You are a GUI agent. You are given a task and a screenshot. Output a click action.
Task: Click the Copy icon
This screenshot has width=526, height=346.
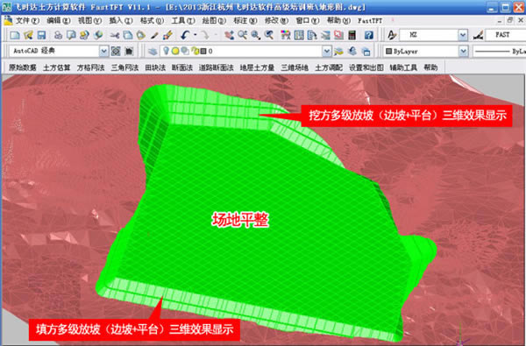[x=127, y=35]
